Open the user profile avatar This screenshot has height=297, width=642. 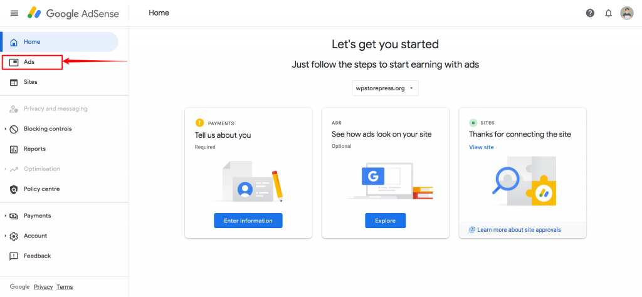click(x=626, y=13)
